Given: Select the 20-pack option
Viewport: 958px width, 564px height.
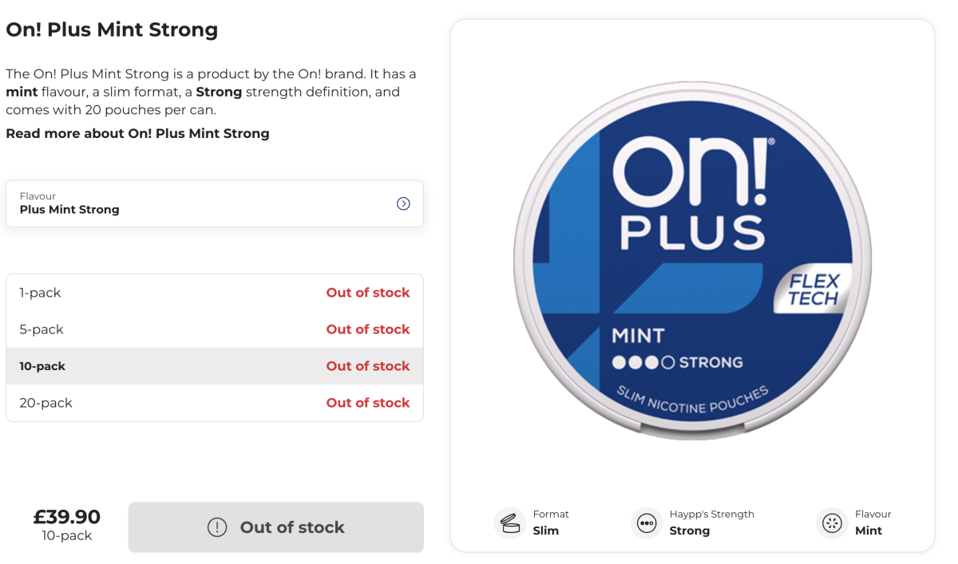Looking at the screenshot, I should (x=215, y=403).
